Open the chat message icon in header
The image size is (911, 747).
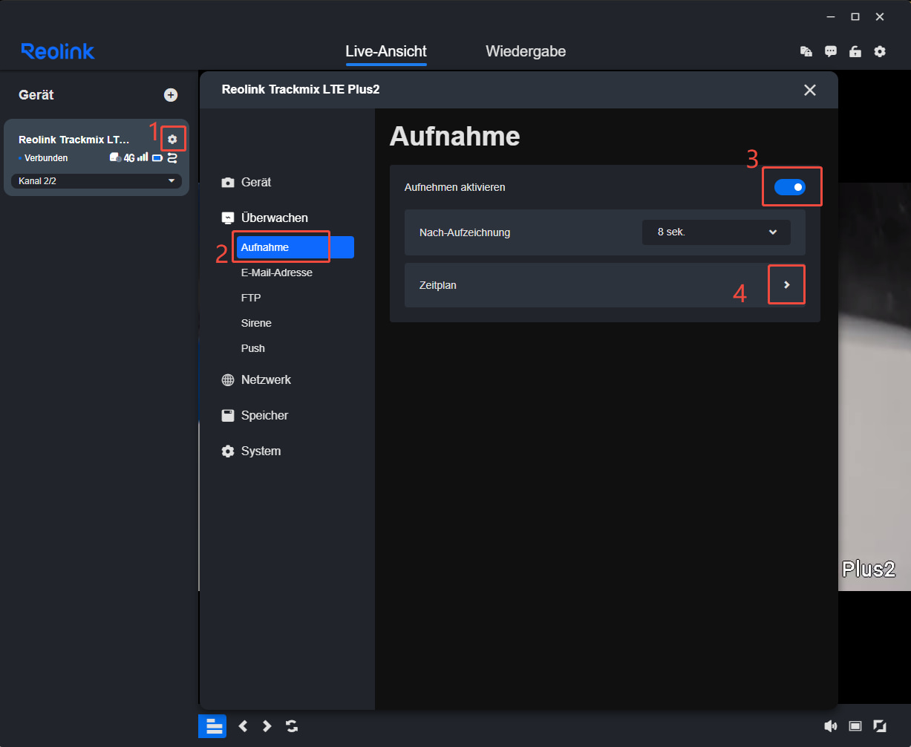pos(831,51)
